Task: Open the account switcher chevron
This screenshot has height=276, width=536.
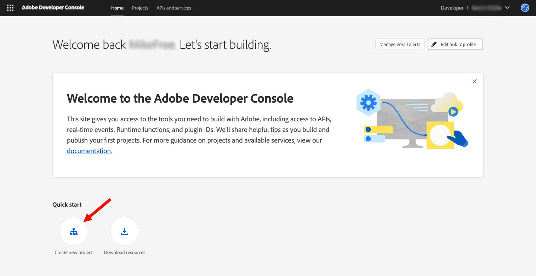Action: [507, 7]
